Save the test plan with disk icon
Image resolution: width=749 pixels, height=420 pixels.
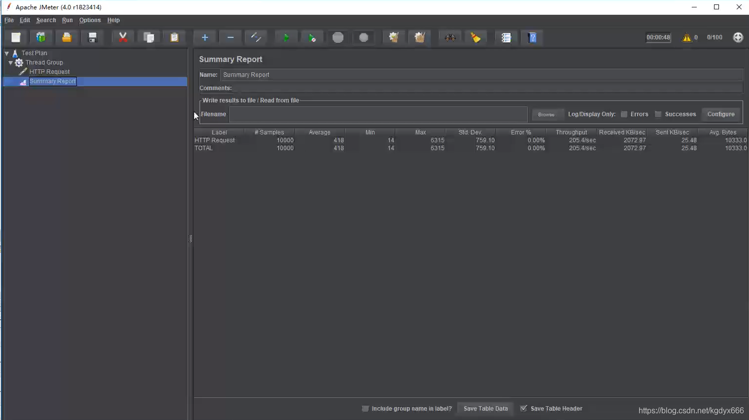(92, 37)
